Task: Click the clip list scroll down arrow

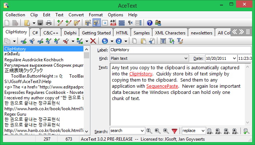Action: pos(87,132)
